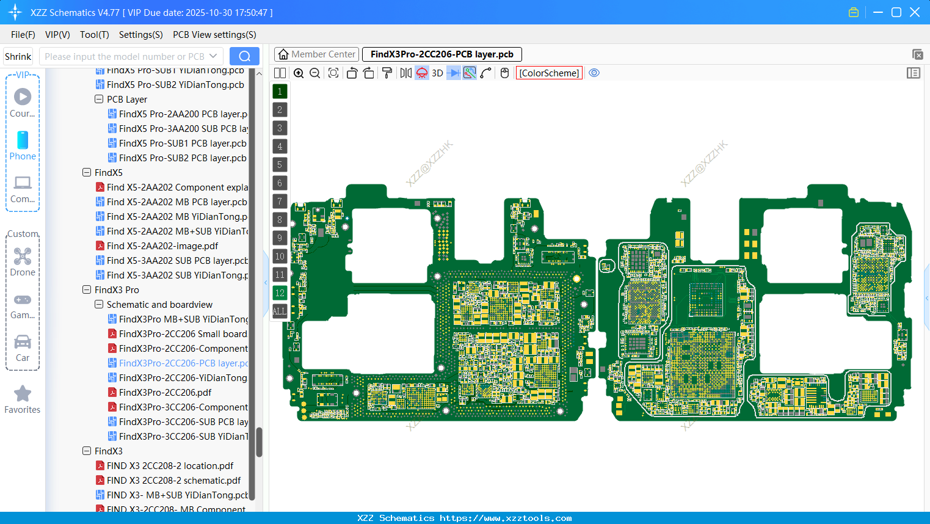Switch the board to 3D view

(437, 73)
